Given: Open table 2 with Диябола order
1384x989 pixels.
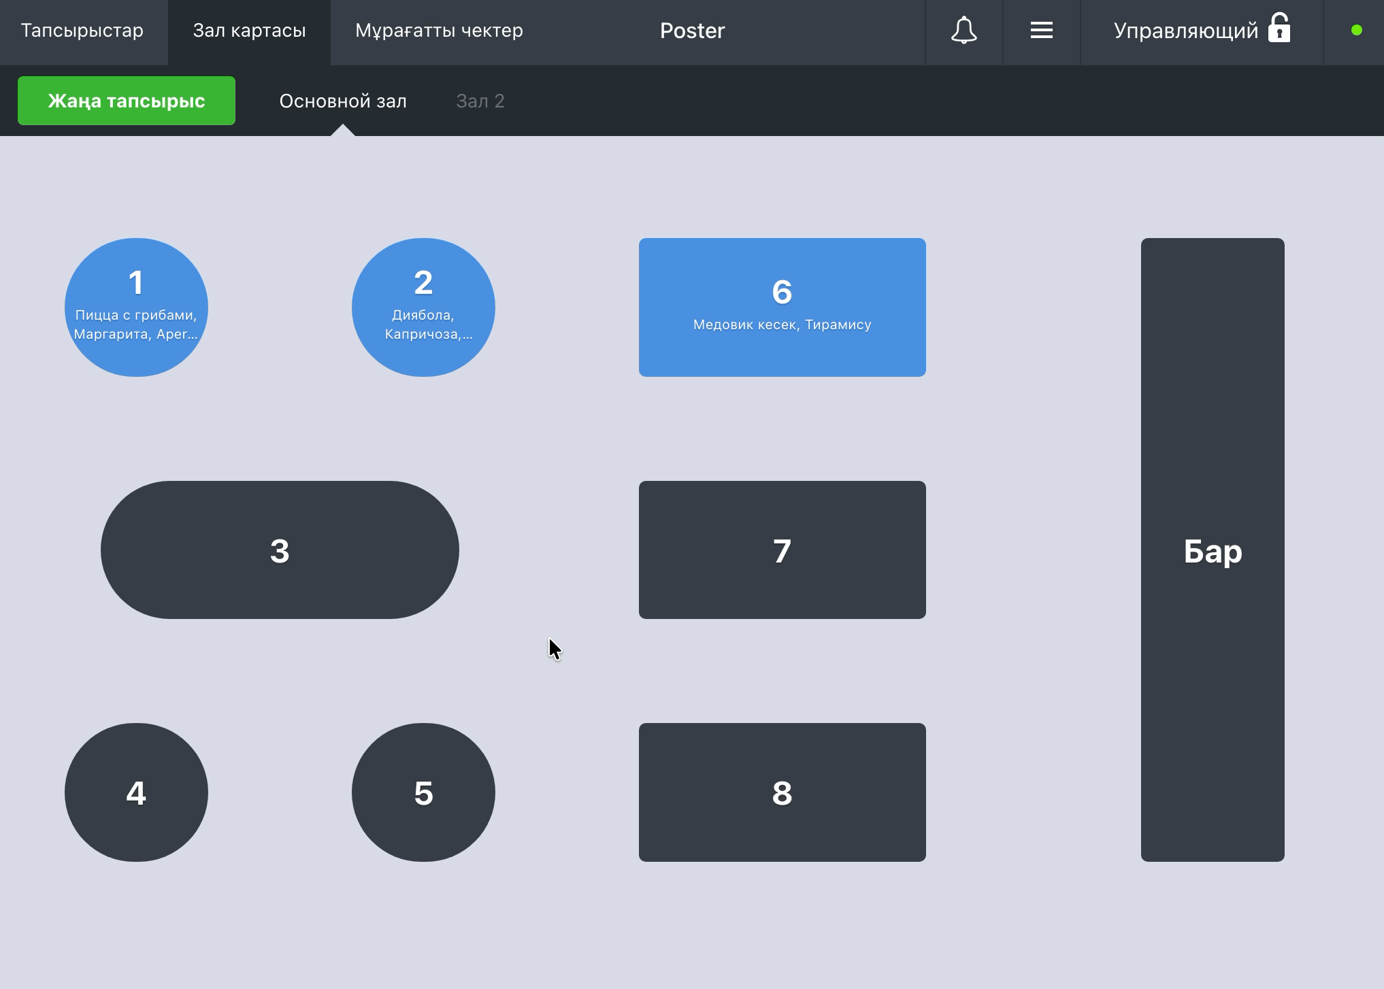Looking at the screenshot, I should tap(423, 307).
